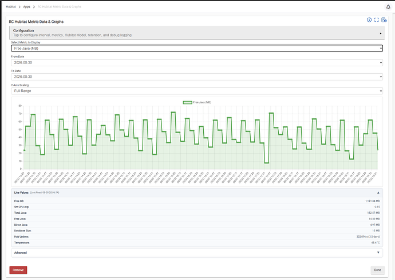The image size is (395, 280).
Task: Click the Configuration header text
Action: click(x=23, y=30)
